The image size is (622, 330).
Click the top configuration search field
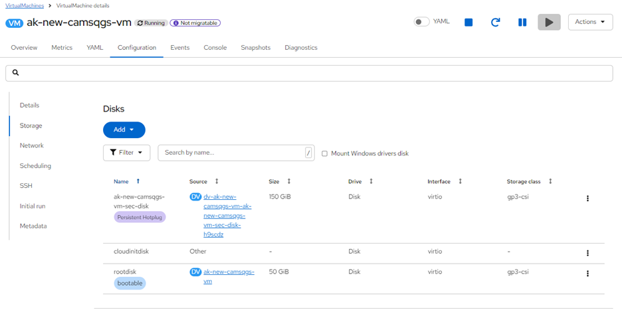point(309,73)
